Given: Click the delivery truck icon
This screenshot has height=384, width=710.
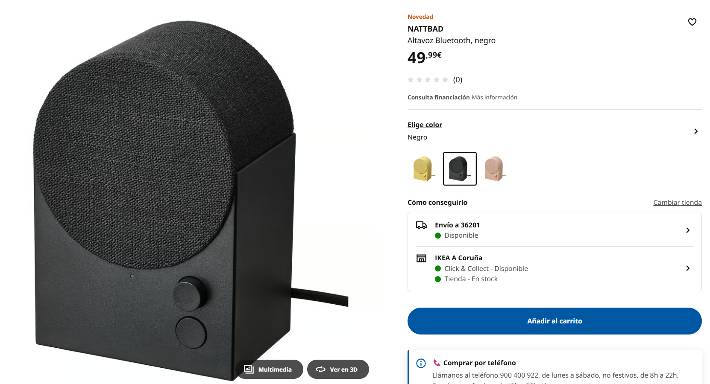Looking at the screenshot, I should pyautogui.click(x=421, y=225).
